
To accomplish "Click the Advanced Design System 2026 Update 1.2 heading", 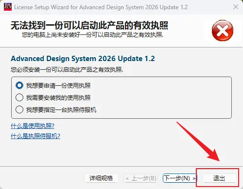I will (x=83, y=59).
